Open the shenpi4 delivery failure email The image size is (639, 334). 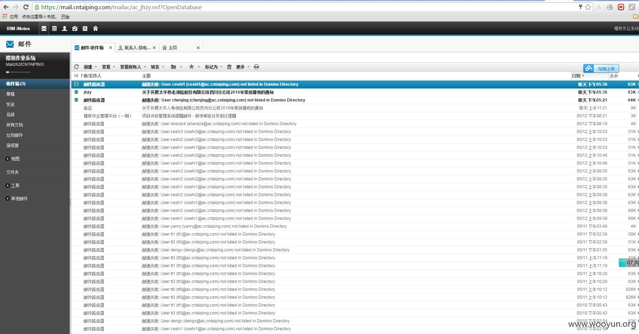point(355,123)
